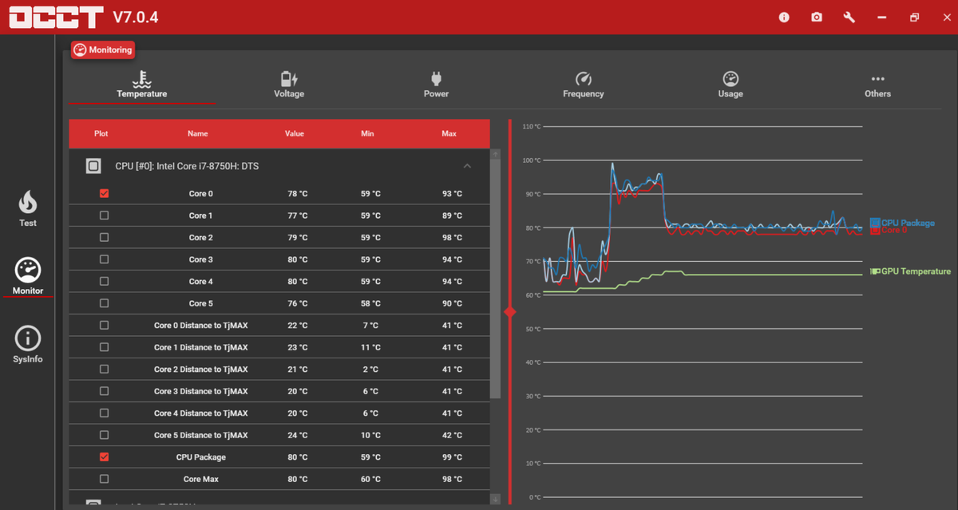Click the Monitoring badge button
This screenshot has height=510, width=958.
coord(102,49)
